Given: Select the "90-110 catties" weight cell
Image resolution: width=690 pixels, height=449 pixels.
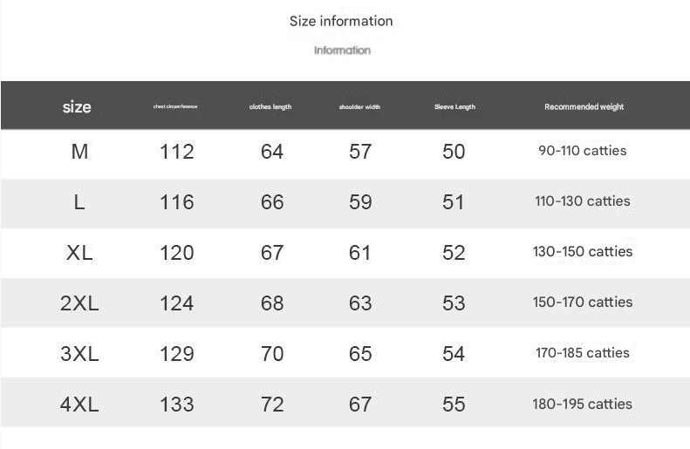Looking at the screenshot, I should pyautogui.click(x=583, y=151).
